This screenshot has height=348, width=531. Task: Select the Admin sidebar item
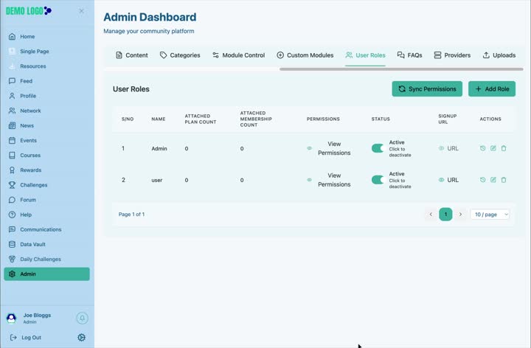pyautogui.click(x=46, y=274)
